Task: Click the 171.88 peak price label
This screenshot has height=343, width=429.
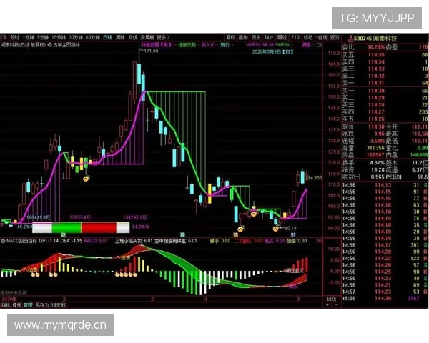Action: click(x=149, y=51)
